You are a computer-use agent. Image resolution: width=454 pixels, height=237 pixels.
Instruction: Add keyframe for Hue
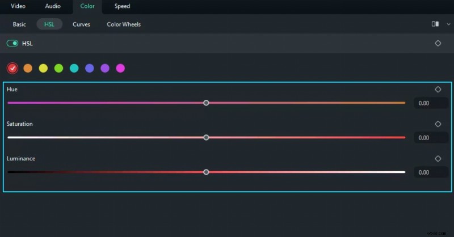point(438,90)
